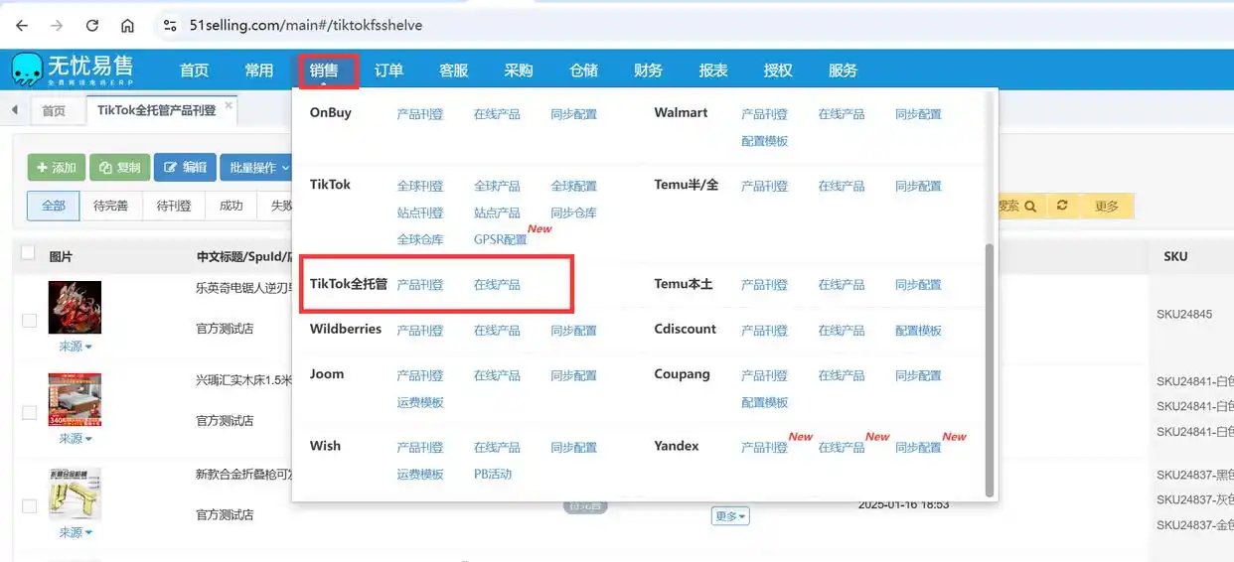Select the 待完善 status tab
Screen dimensions: 1234x562
pyautogui.click(x=110, y=206)
